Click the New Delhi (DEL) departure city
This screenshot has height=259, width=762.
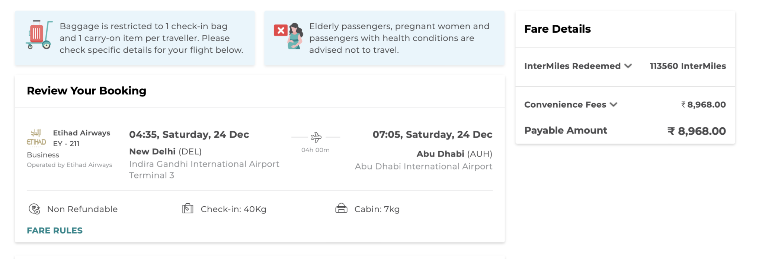tap(165, 151)
